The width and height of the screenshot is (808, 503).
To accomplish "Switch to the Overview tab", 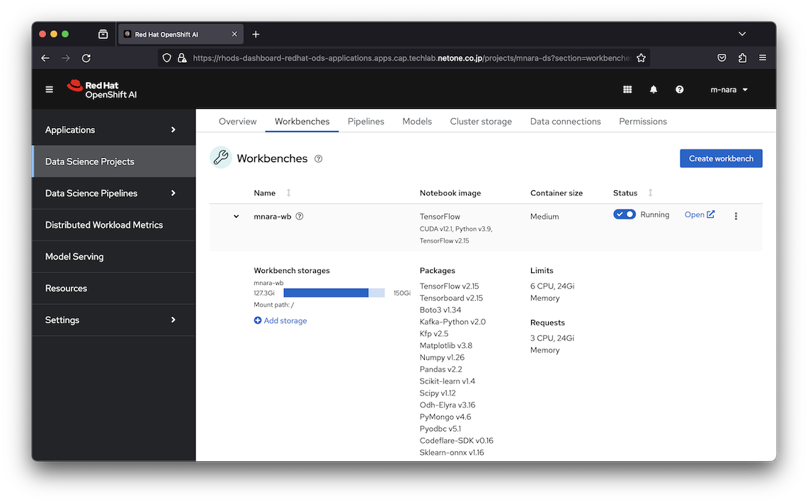I will pos(237,122).
